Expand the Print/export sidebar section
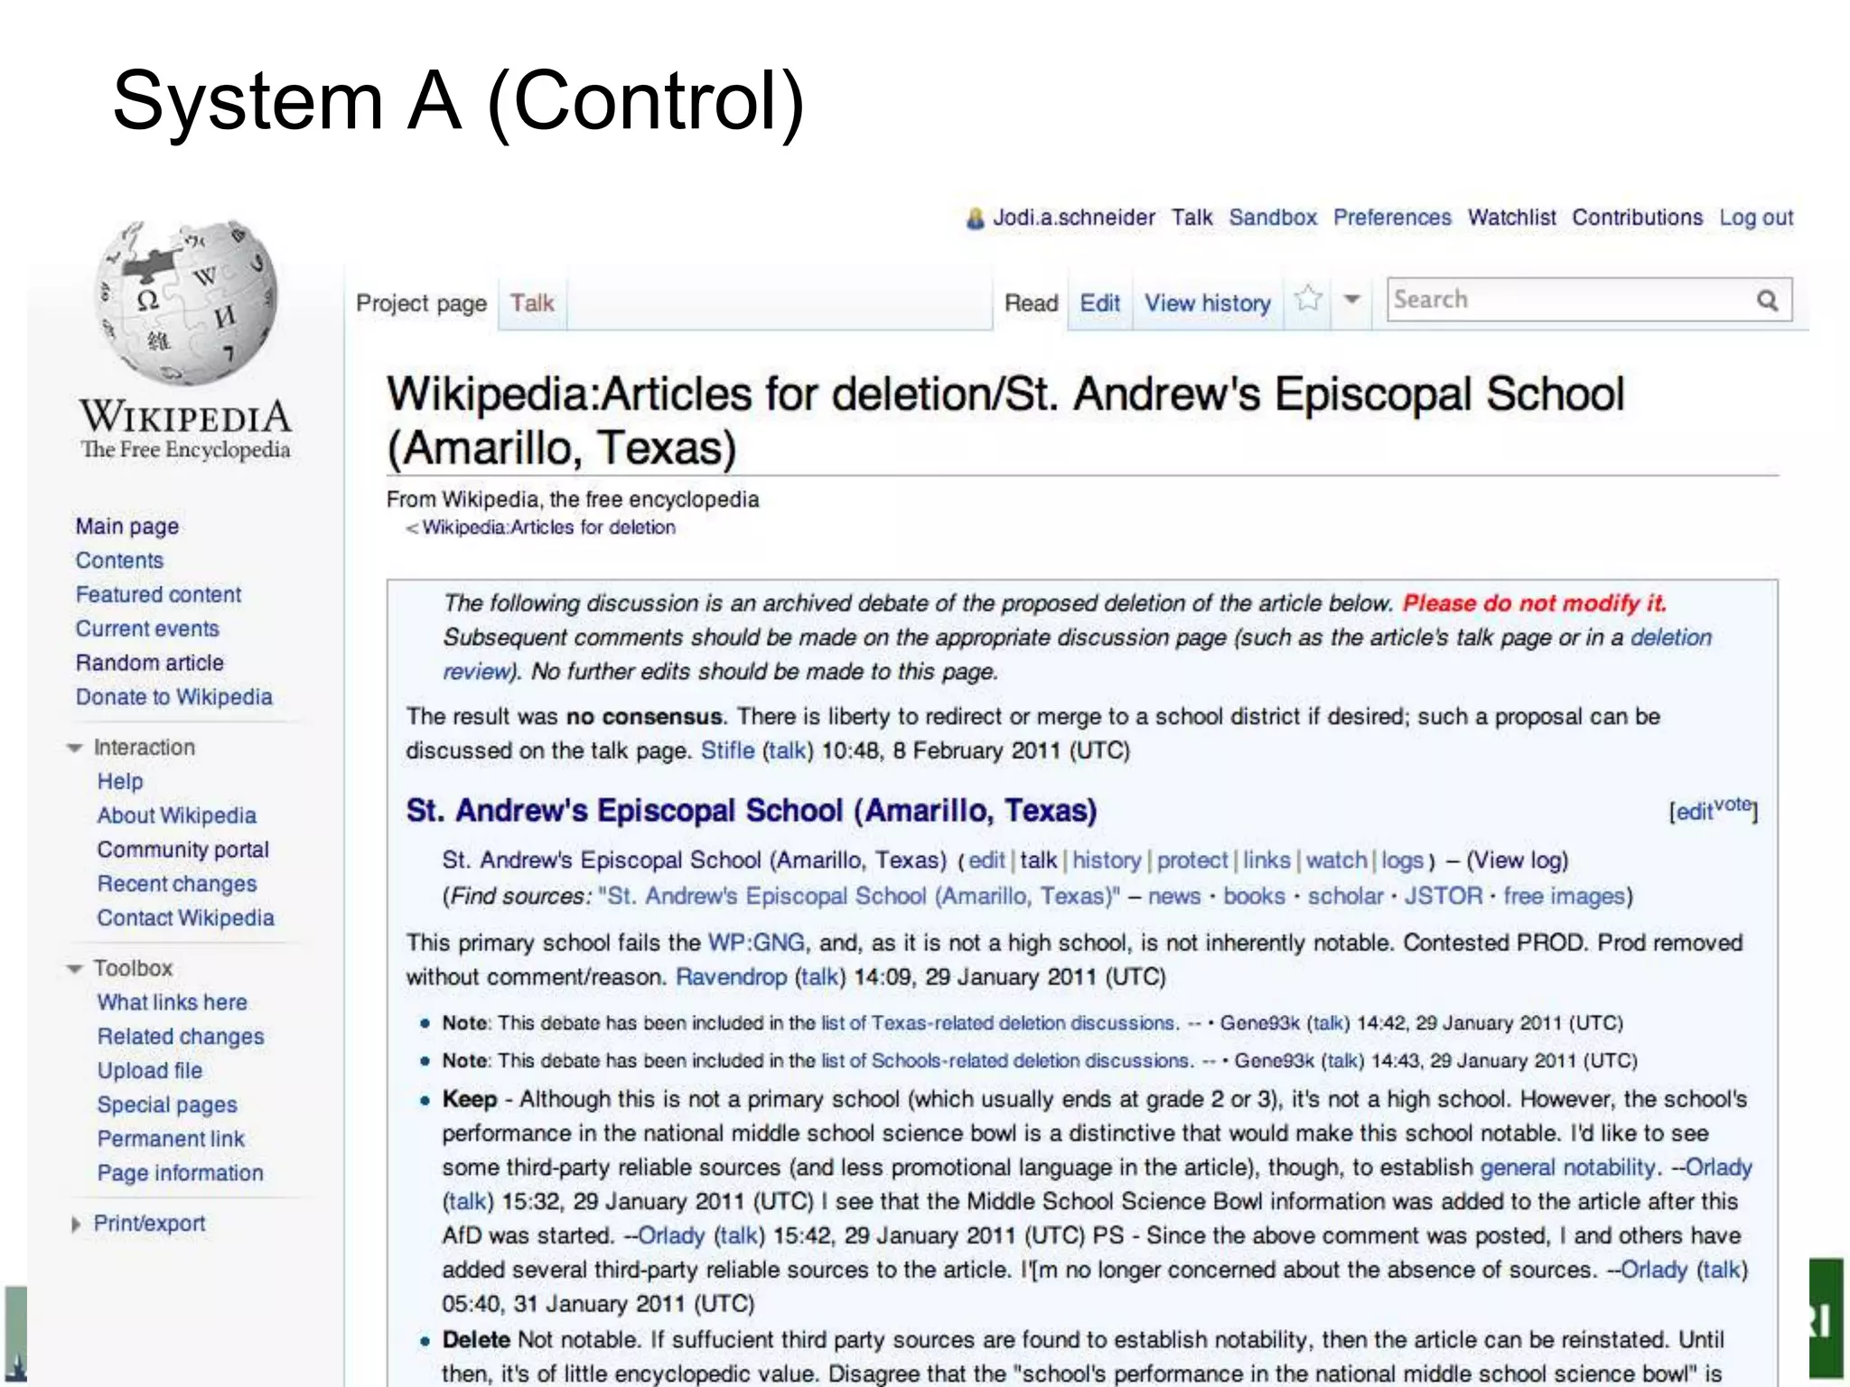This screenshot has height=1387, width=1850. [x=76, y=1224]
